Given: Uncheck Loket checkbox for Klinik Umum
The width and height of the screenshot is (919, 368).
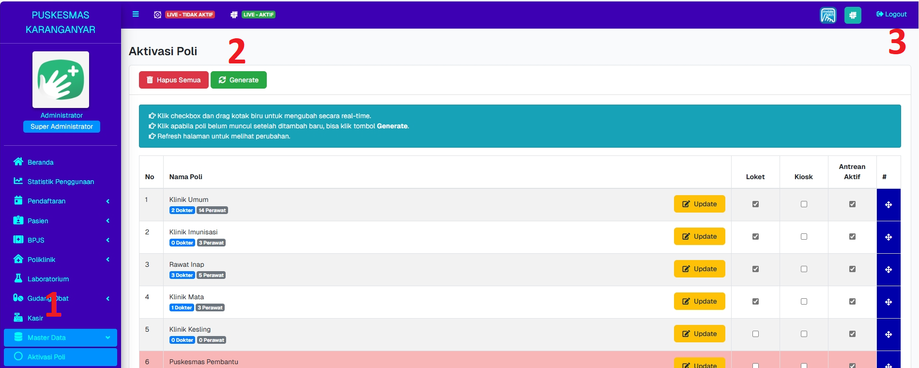Looking at the screenshot, I should point(755,204).
